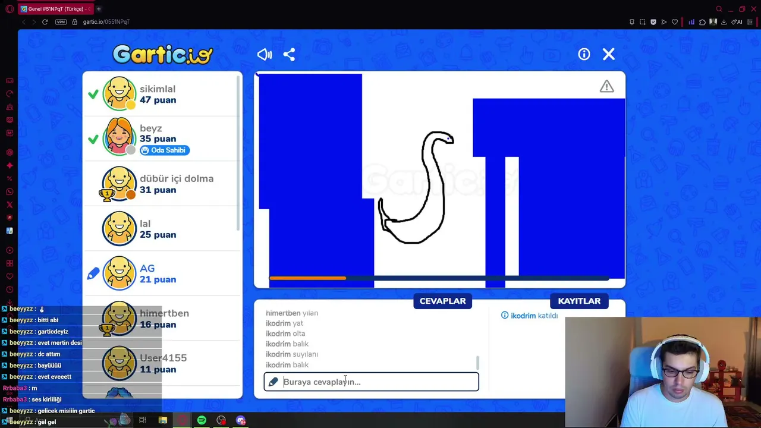This screenshot has height=428, width=761.
Task: Open Spotify from the taskbar
Action: [x=202, y=420]
